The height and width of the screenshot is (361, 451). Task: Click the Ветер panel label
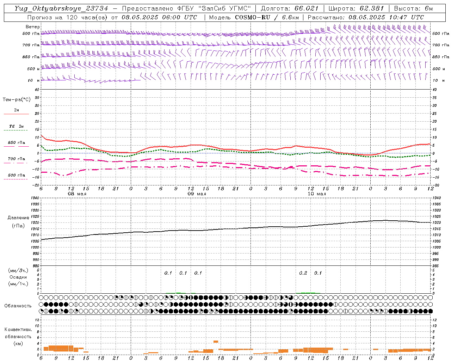[33, 27]
